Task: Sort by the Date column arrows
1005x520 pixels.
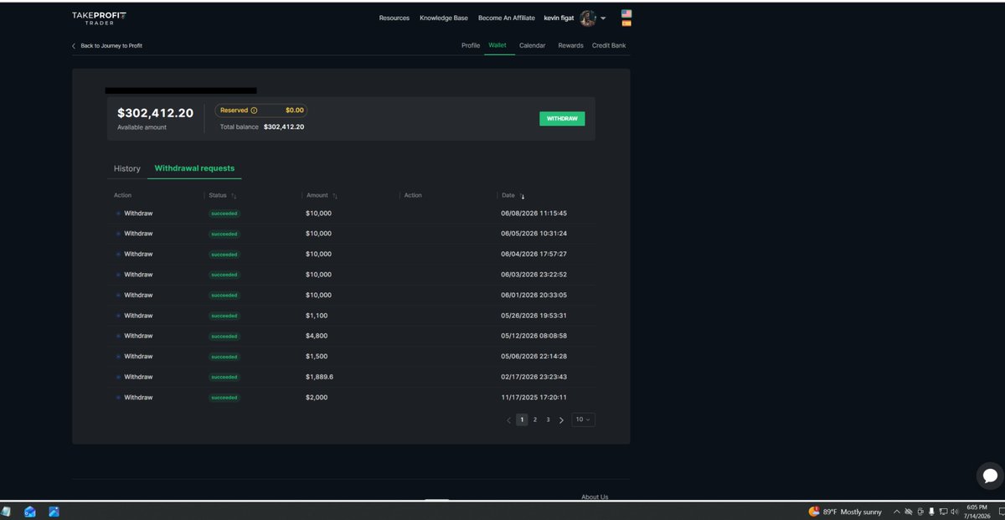Action: [522, 196]
